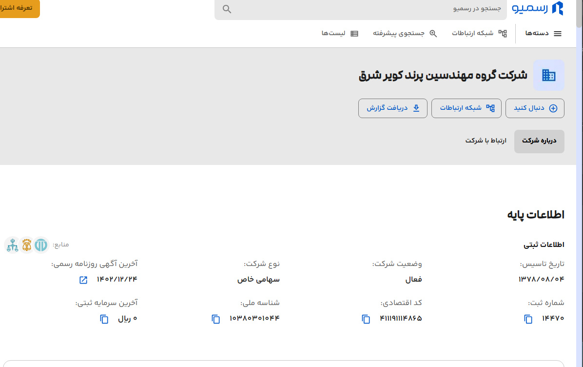Click the judiciary scales source icon
Image resolution: width=583 pixels, height=367 pixels.
[12, 245]
